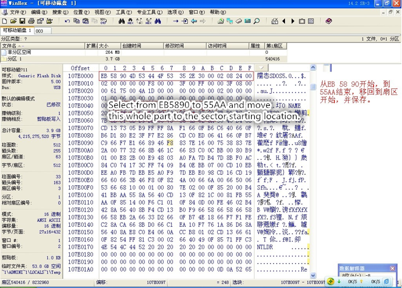Click the highlighted F8 byte in row 107E0090
This screenshot has height=288, width=402.
click(170, 143)
